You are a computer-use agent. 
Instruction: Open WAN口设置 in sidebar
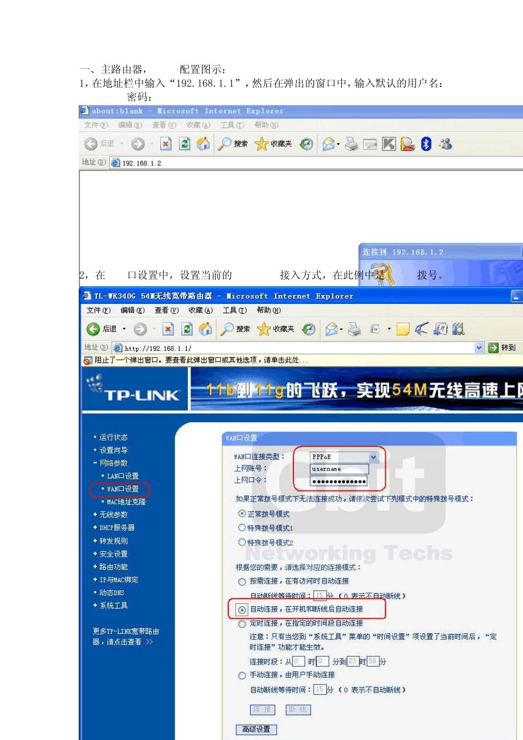pyautogui.click(x=122, y=489)
